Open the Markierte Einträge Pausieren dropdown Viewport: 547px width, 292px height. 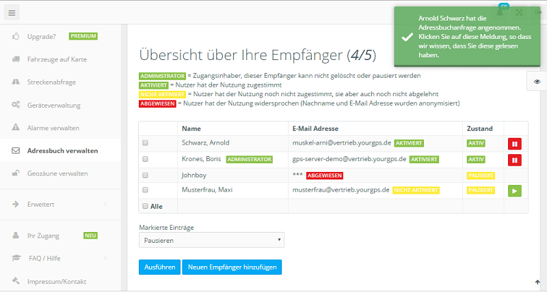211,239
